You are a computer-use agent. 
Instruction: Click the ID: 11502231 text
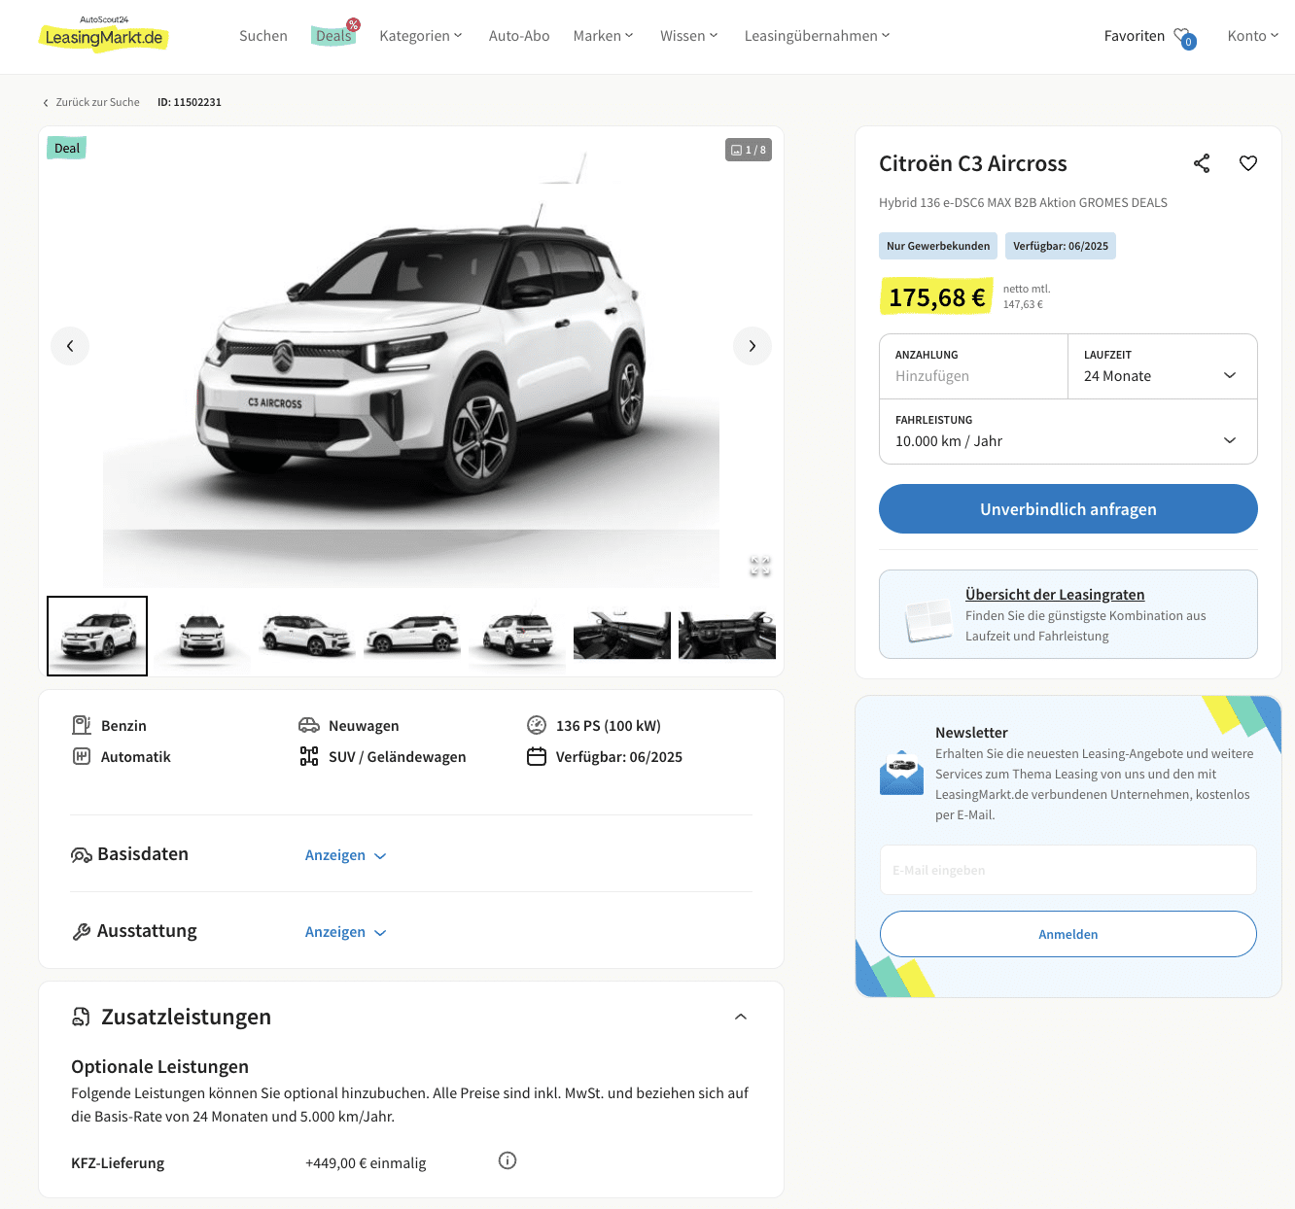[190, 102]
